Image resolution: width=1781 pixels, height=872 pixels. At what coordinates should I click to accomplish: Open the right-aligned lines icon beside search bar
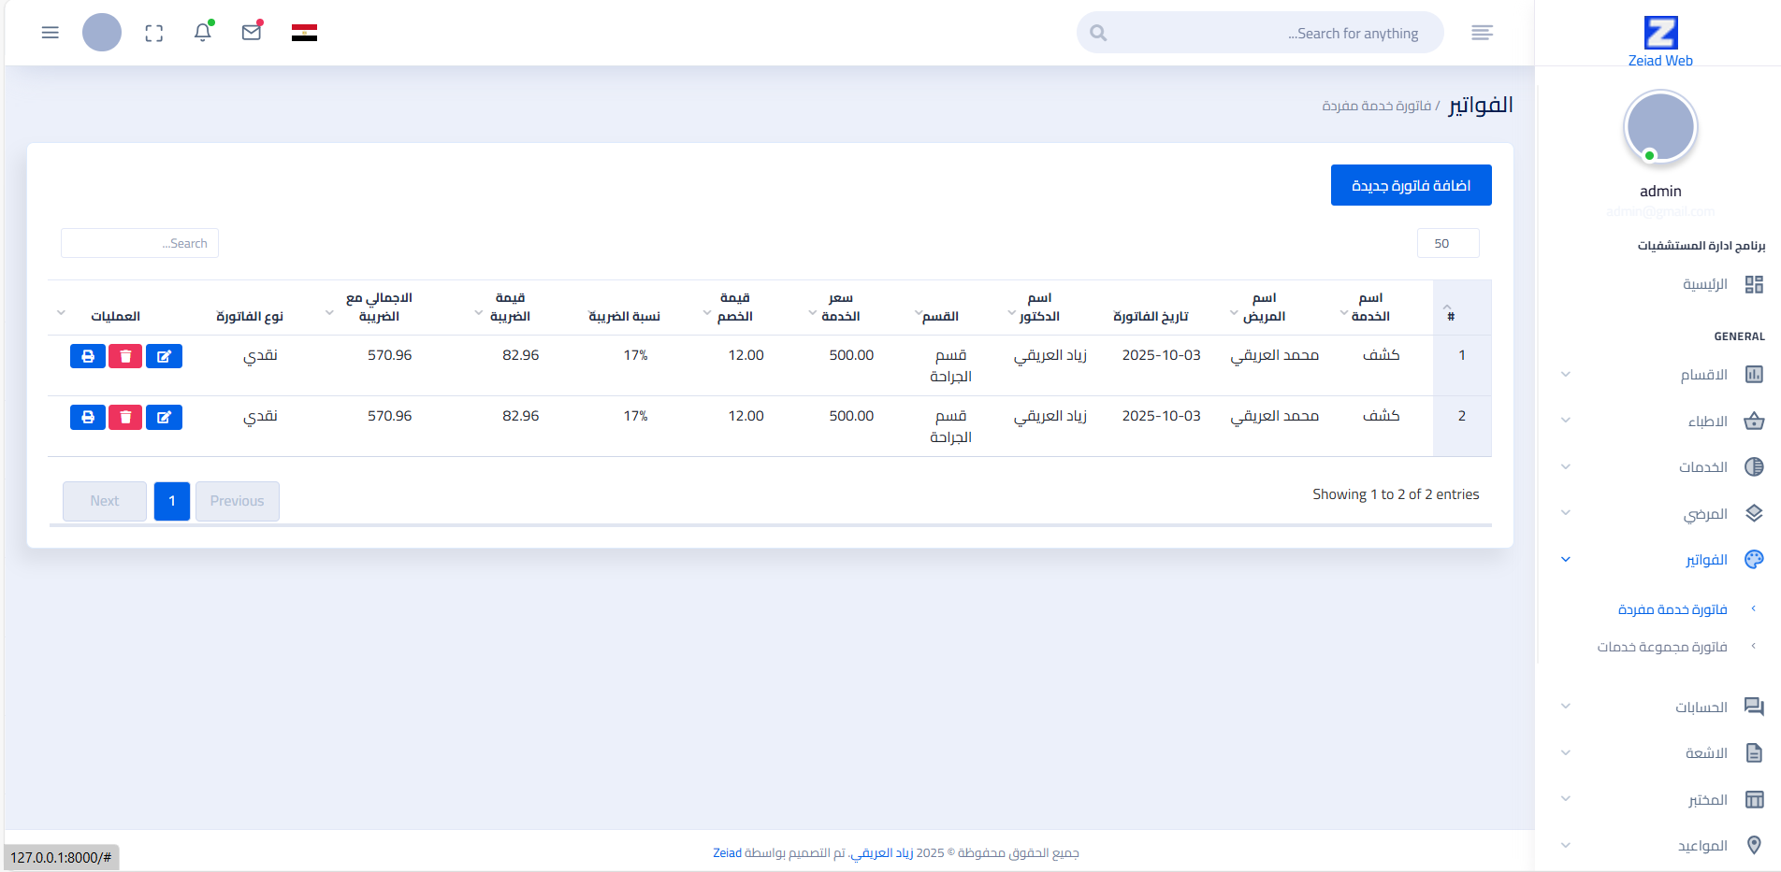point(1482,33)
